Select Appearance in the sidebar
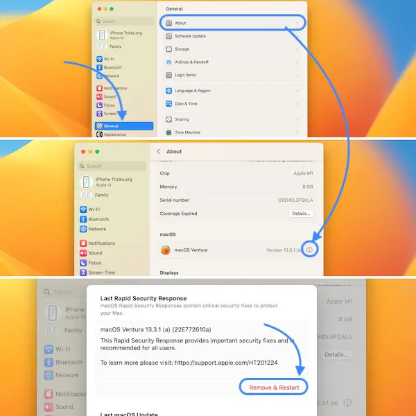The image size is (416, 416). pyautogui.click(x=114, y=135)
